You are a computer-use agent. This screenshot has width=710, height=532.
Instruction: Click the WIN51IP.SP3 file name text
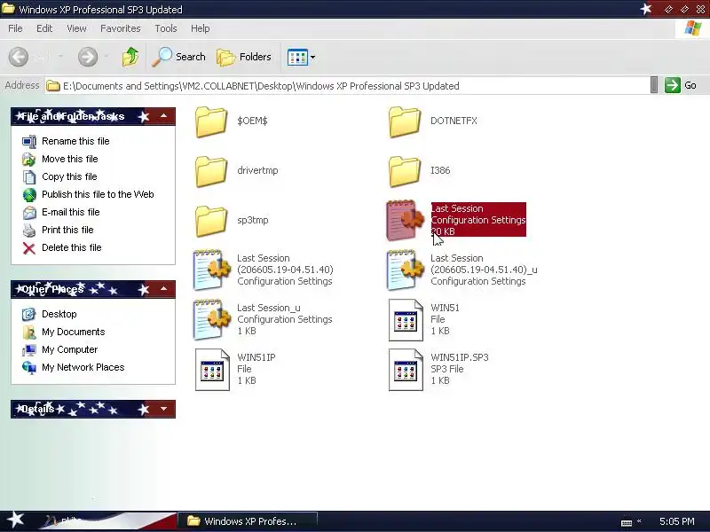point(460,357)
